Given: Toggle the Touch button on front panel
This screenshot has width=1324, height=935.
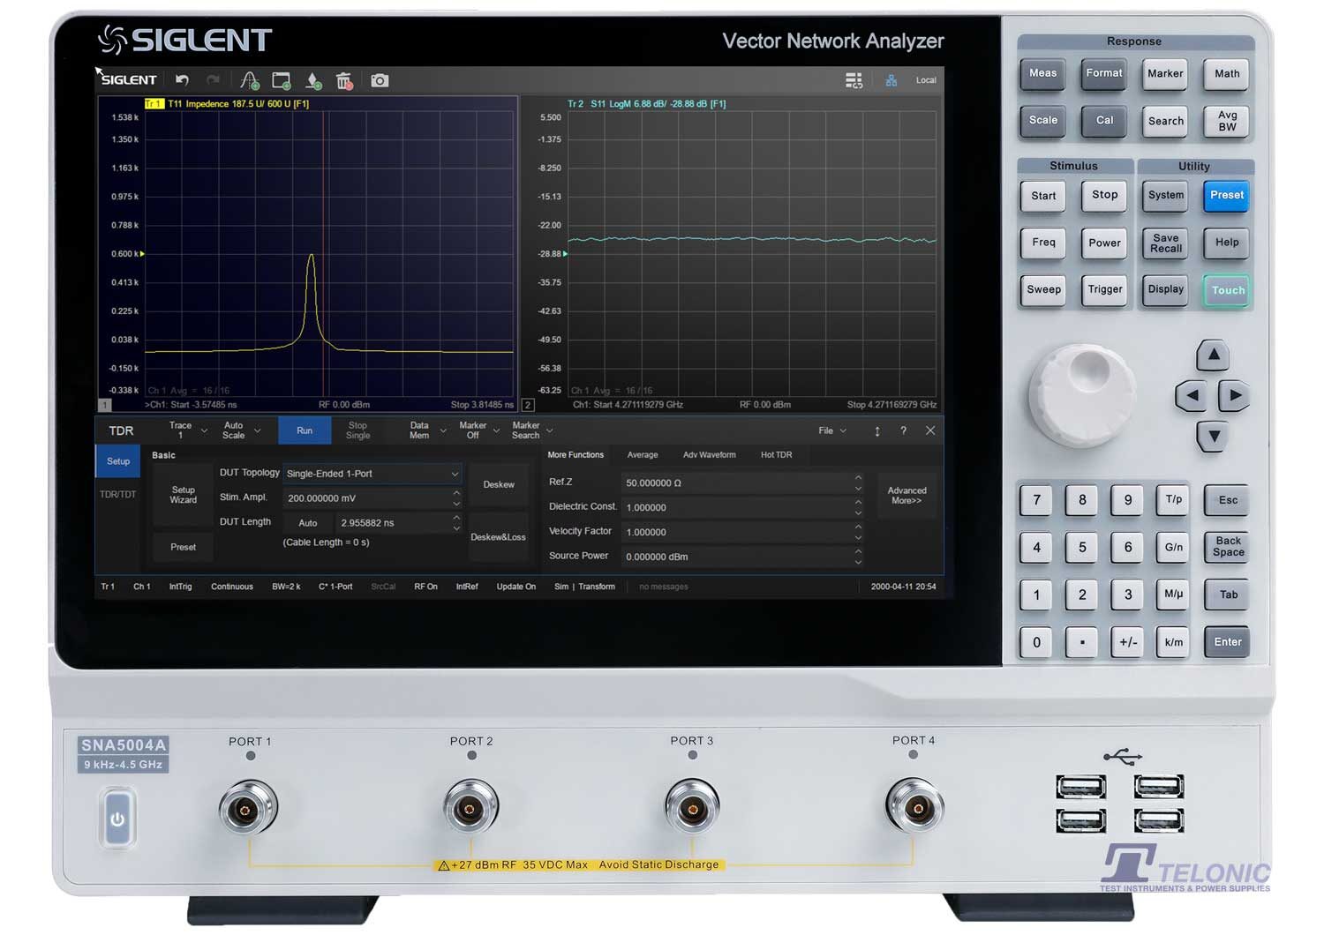Looking at the screenshot, I should [x=1228, y=290].
